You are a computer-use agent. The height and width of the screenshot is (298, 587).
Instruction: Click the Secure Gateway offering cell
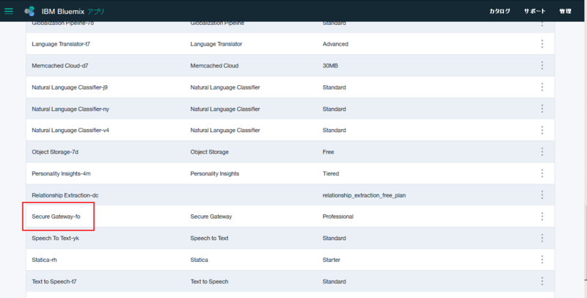211,217
